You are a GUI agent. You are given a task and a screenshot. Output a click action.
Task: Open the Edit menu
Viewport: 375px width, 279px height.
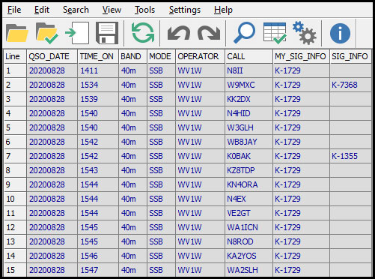pyautogui.click(x=42, y=10)
